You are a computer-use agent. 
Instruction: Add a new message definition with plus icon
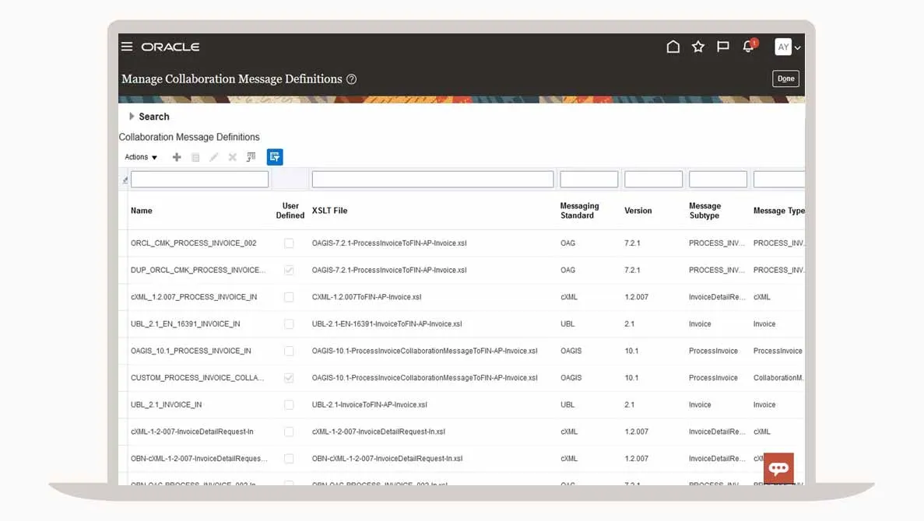tap(177, 157)
